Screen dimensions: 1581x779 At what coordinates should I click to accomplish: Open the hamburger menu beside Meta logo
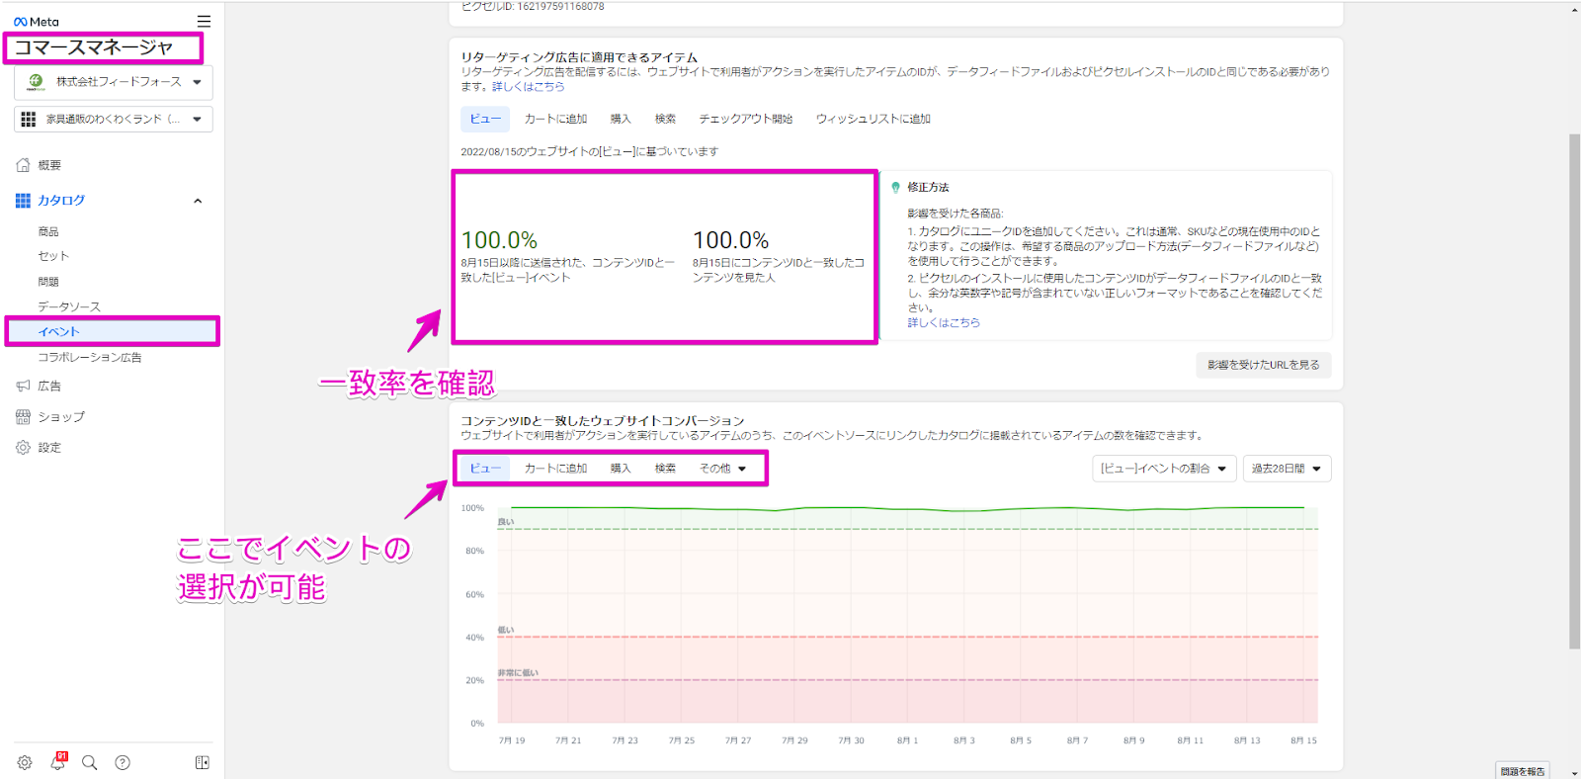tap(204, 21)
